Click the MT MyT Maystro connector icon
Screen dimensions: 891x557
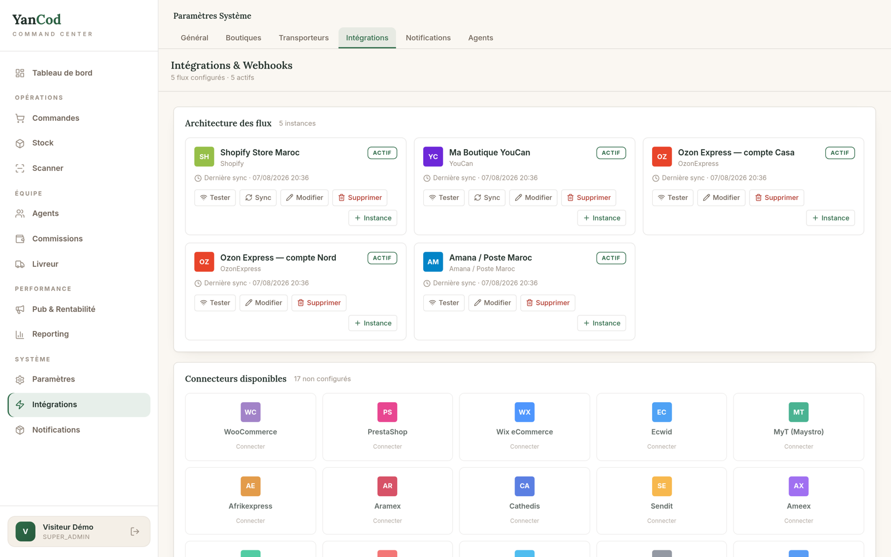point(799,412)
